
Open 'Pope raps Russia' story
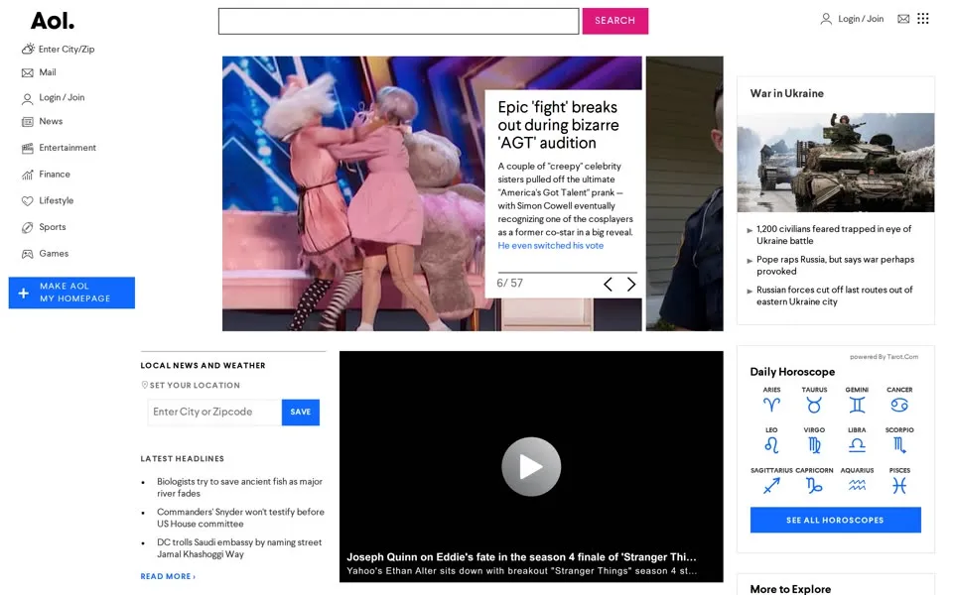pos(835,266)
